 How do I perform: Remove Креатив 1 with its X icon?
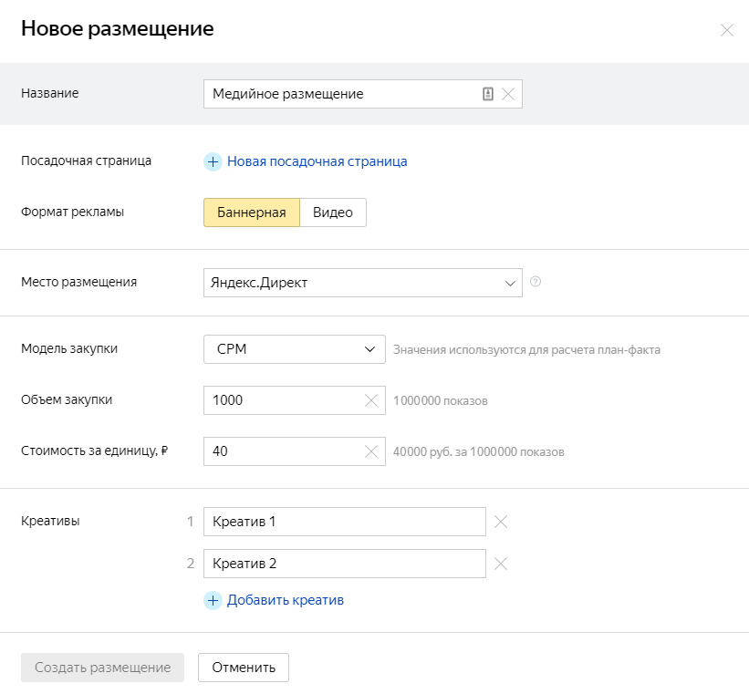coord(500,522)
